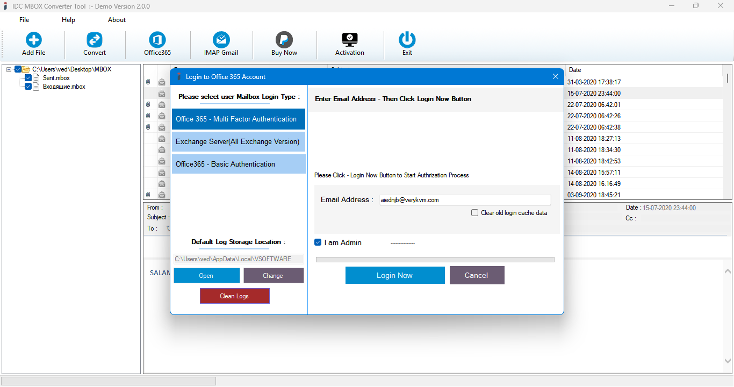The width and height of the screenshot is (734, 387).
Task: Click paperclip icon on 03-09-2020 18:45:21 row
Action: coord(148,195)
